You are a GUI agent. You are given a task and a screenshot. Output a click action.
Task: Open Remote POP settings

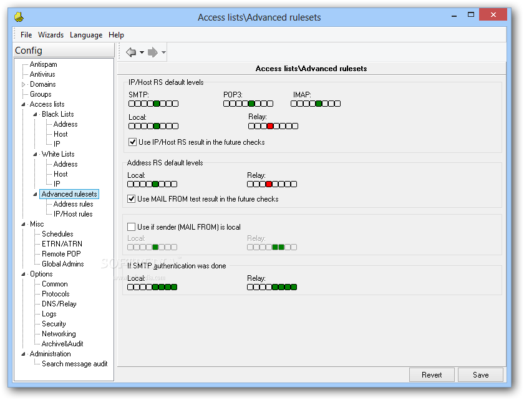(x=61, y=254)
